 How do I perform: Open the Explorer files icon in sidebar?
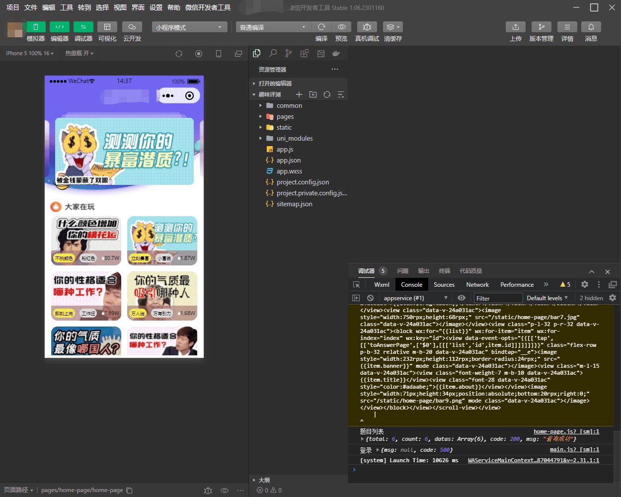(257, 53)
